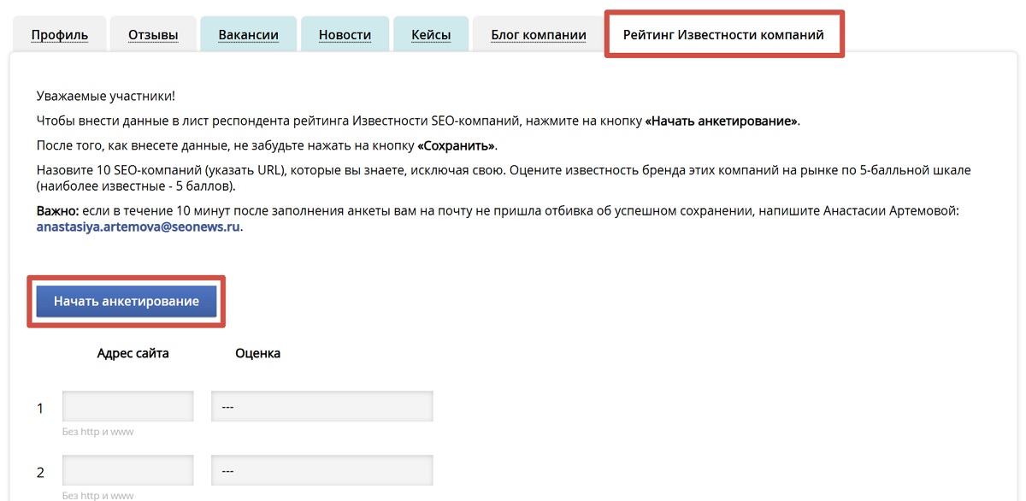1026x501 pixels.
Task: Switch to the Профиль tab
Action: pos(59,33)
